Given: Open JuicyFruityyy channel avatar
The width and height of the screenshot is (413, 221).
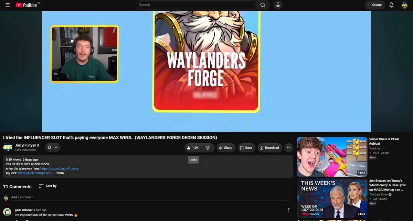Looking at the screenshot, I should point(8,147).
